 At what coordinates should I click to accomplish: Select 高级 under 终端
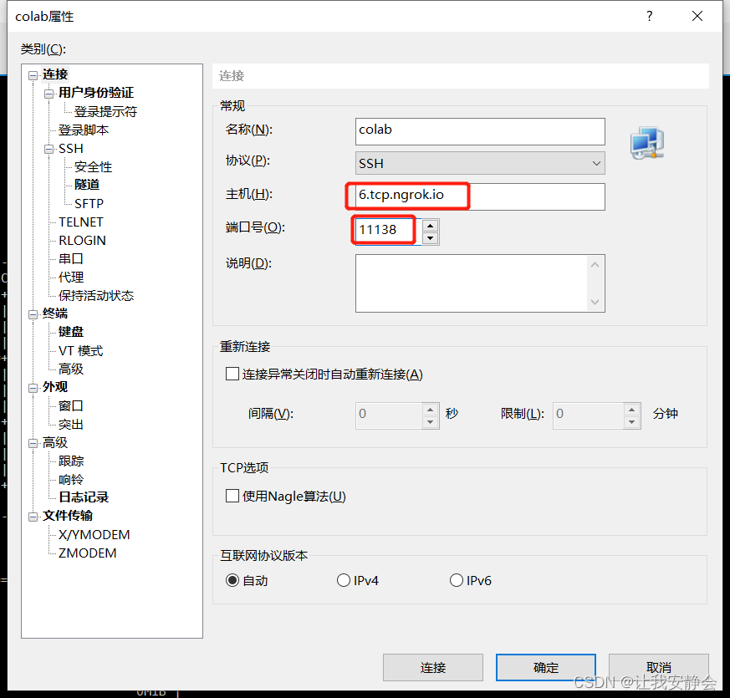tap(71, 369)
